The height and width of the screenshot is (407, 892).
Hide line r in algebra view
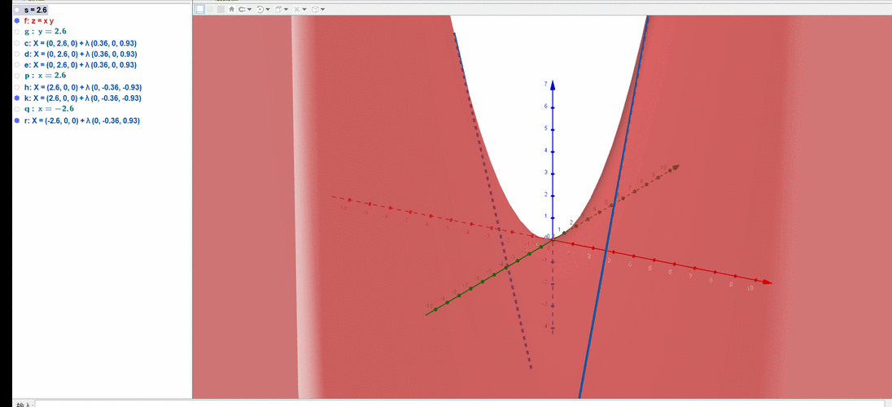pos(17,120)
